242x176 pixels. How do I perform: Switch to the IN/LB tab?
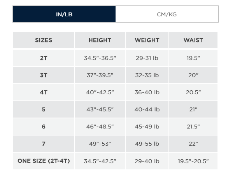click(x=64, y=14)
